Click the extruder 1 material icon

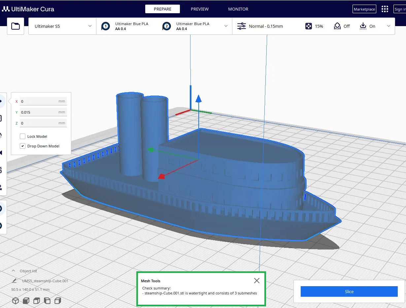106,26
